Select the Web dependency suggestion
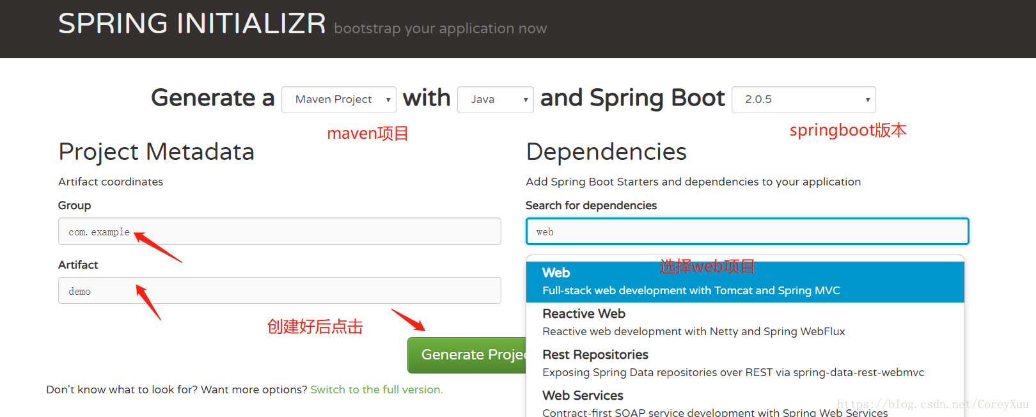 pyautogui.click(x=745, y=281)
